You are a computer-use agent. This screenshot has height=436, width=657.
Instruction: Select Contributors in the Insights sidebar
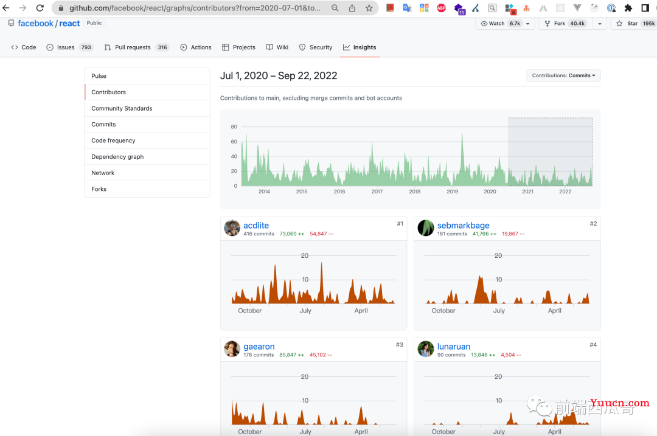[147, 92]
